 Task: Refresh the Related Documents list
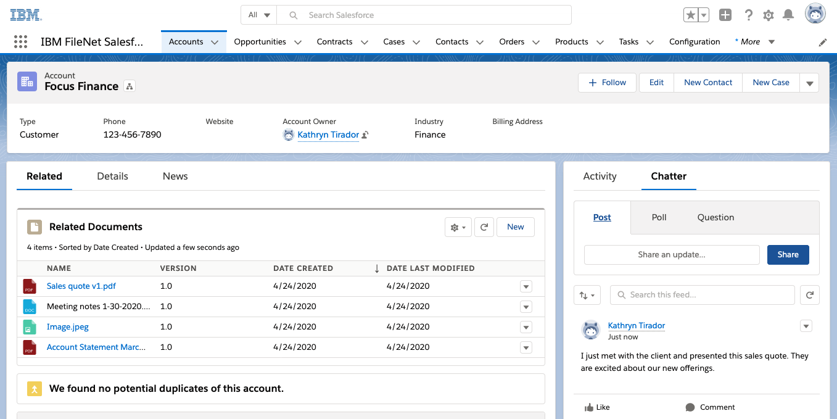point(484,227)
